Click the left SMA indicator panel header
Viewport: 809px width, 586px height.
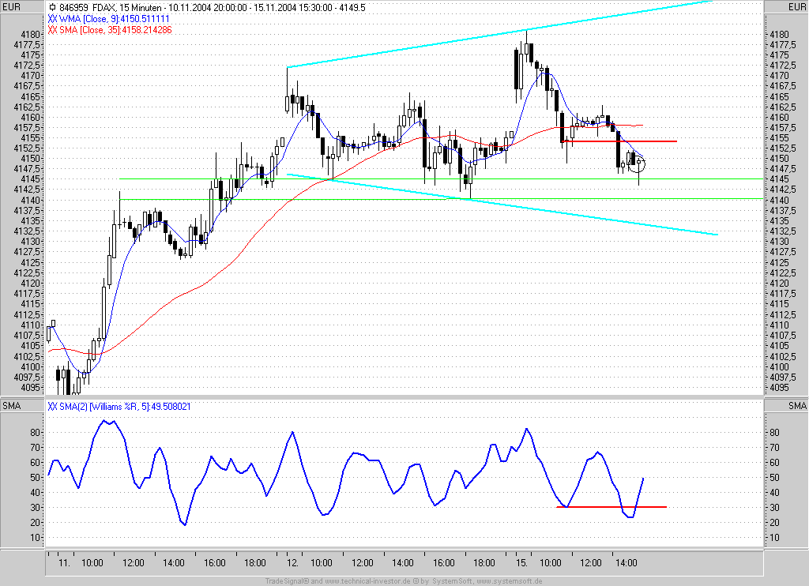tap(12, 406)
